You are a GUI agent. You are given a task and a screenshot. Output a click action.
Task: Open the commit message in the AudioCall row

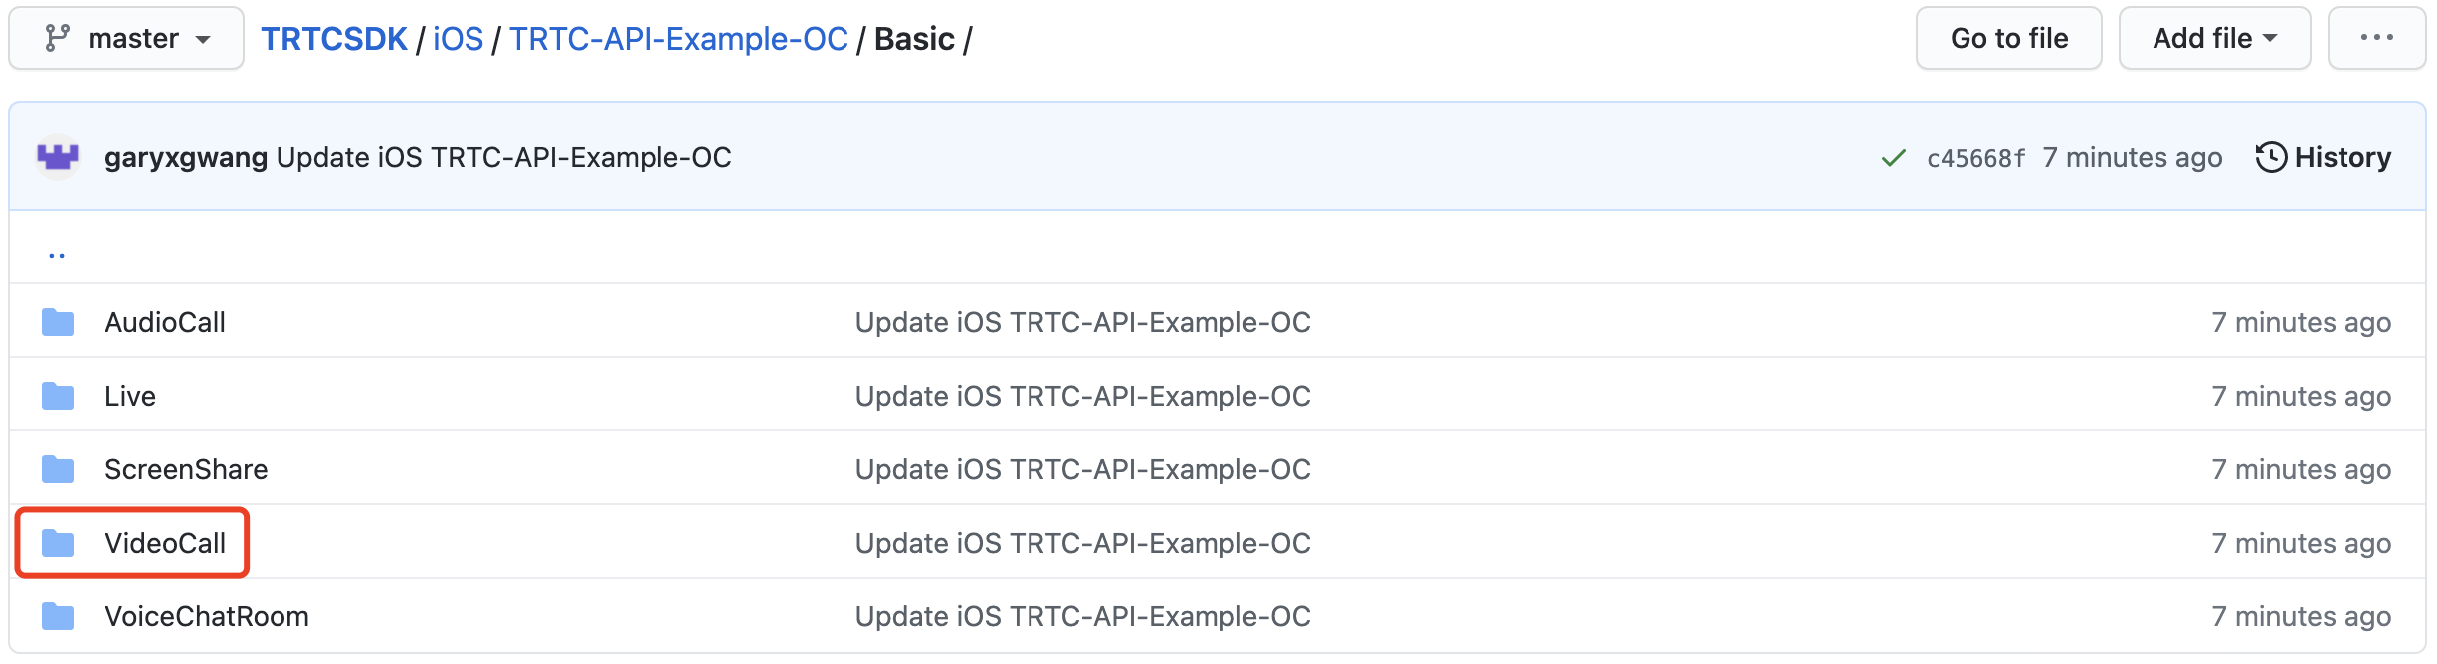point(1082,322)
